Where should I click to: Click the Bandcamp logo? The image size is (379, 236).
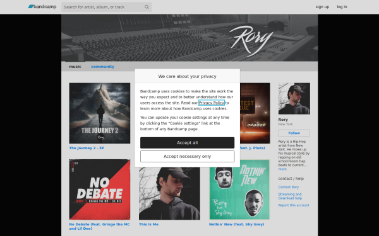[42, 7]
